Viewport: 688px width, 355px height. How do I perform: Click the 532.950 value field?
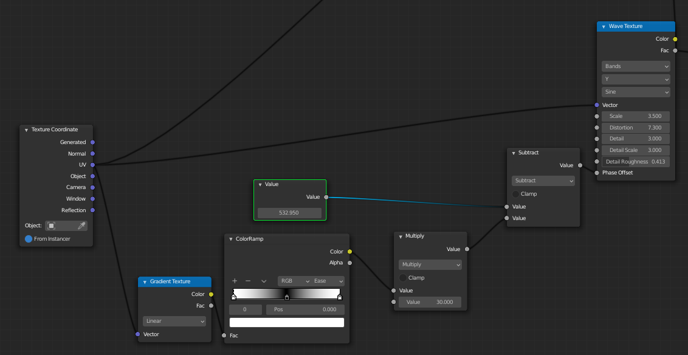(289, 213)
